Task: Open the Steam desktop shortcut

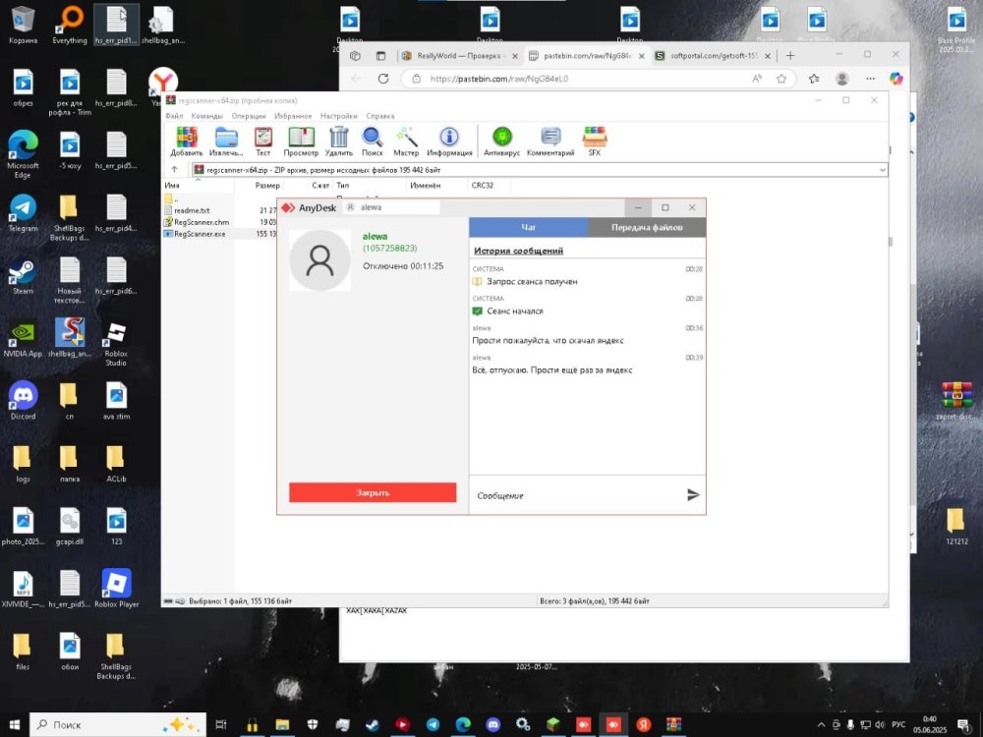Action: [x=23, y=277]
